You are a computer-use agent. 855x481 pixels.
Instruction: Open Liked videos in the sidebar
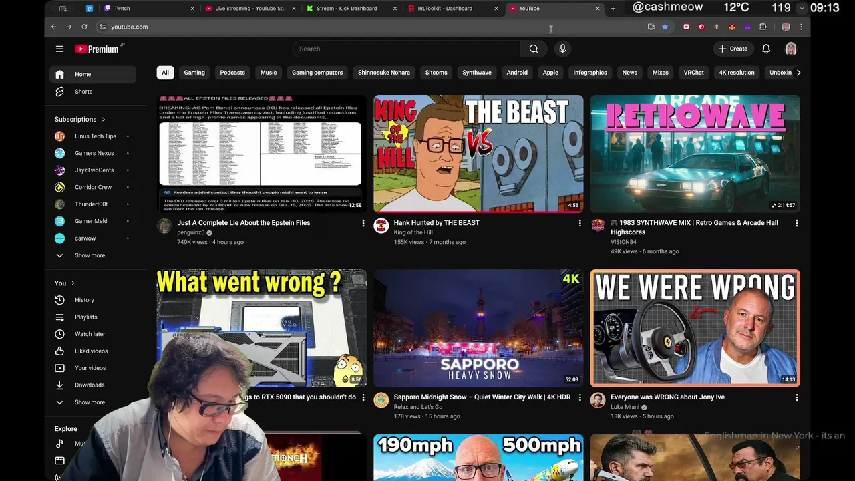coord(93,351)
